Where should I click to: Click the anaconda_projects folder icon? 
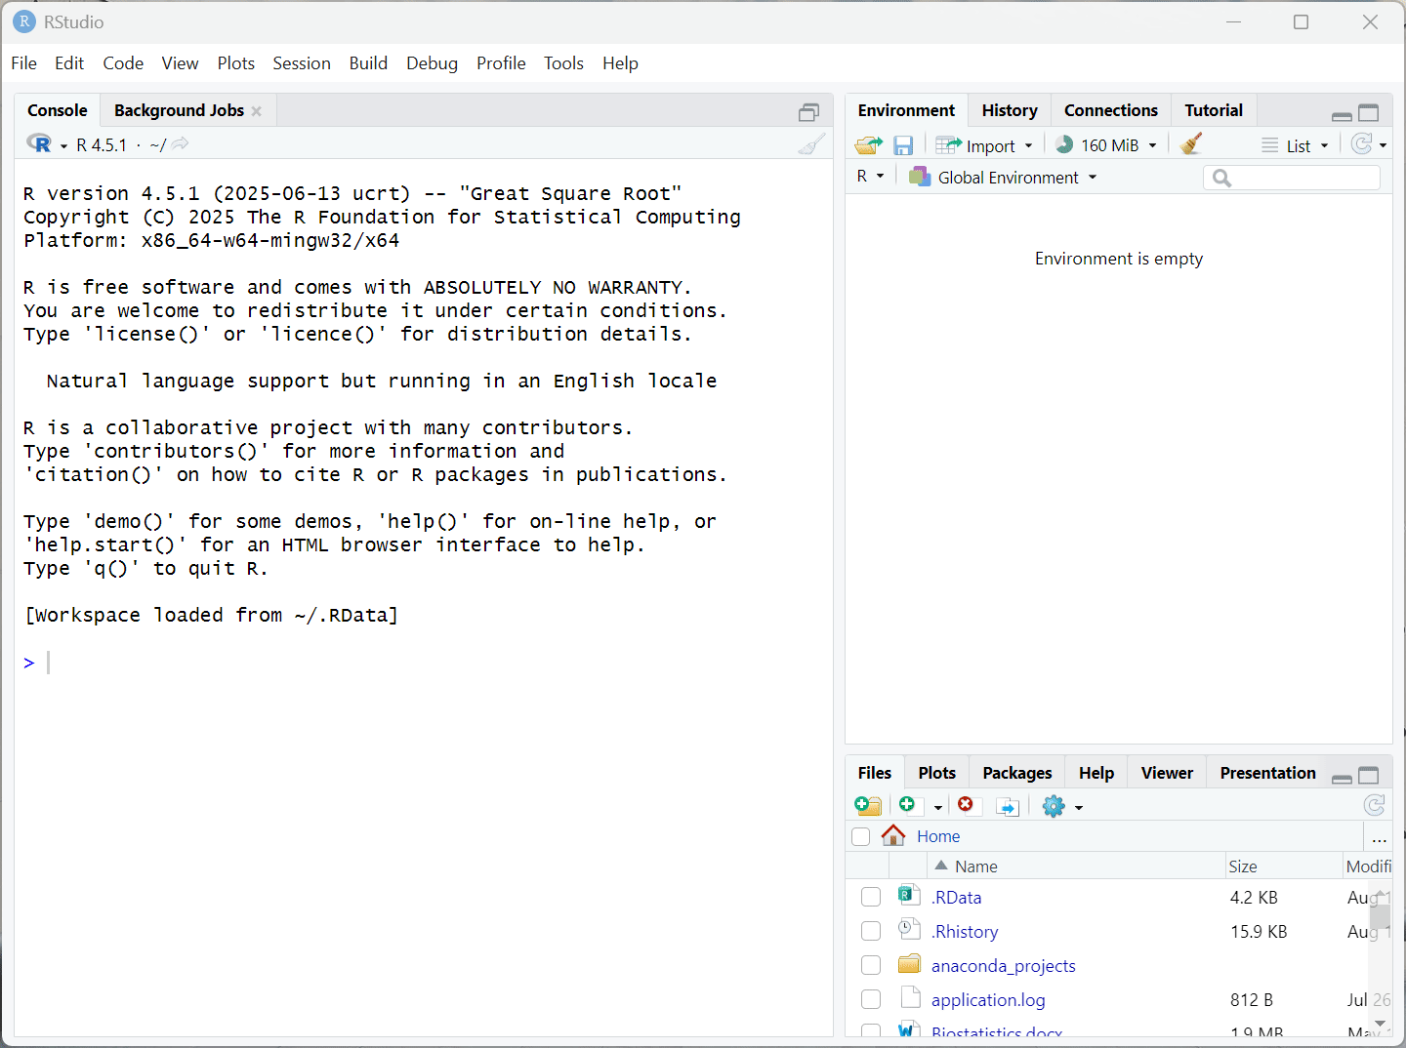909,964
